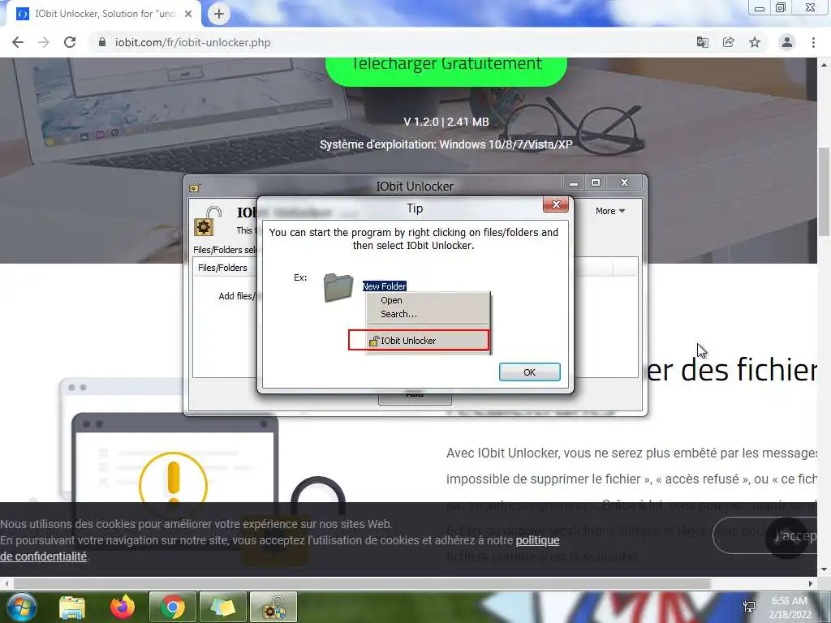This screenshot has width=831, height=623.
Task: Select the highlighted New Folder label
Action: pyautogui.click(x=384, y=286)
